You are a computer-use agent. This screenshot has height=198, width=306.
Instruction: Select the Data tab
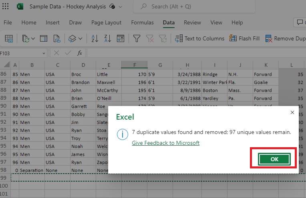(x=169, y=23)
